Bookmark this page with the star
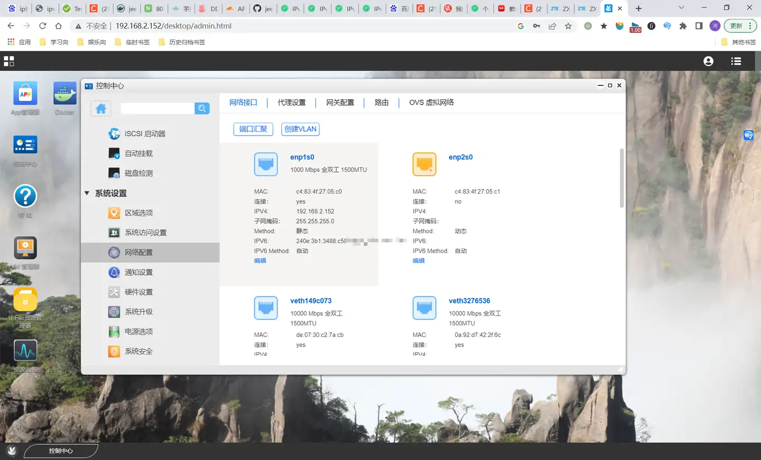 pos(568,26)
